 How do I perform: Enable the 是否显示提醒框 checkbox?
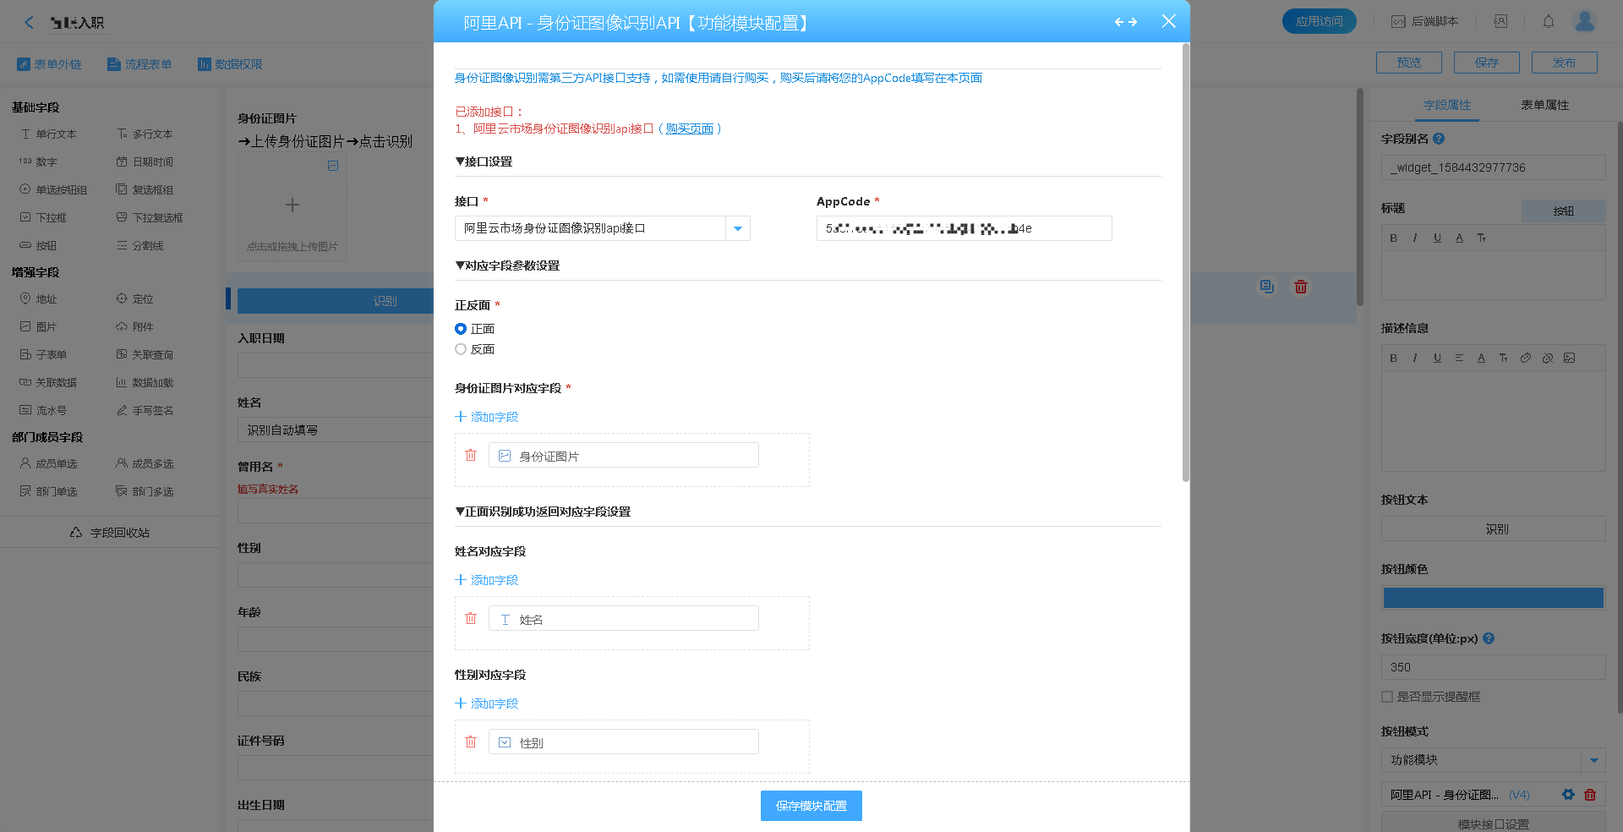[1387, 697]
